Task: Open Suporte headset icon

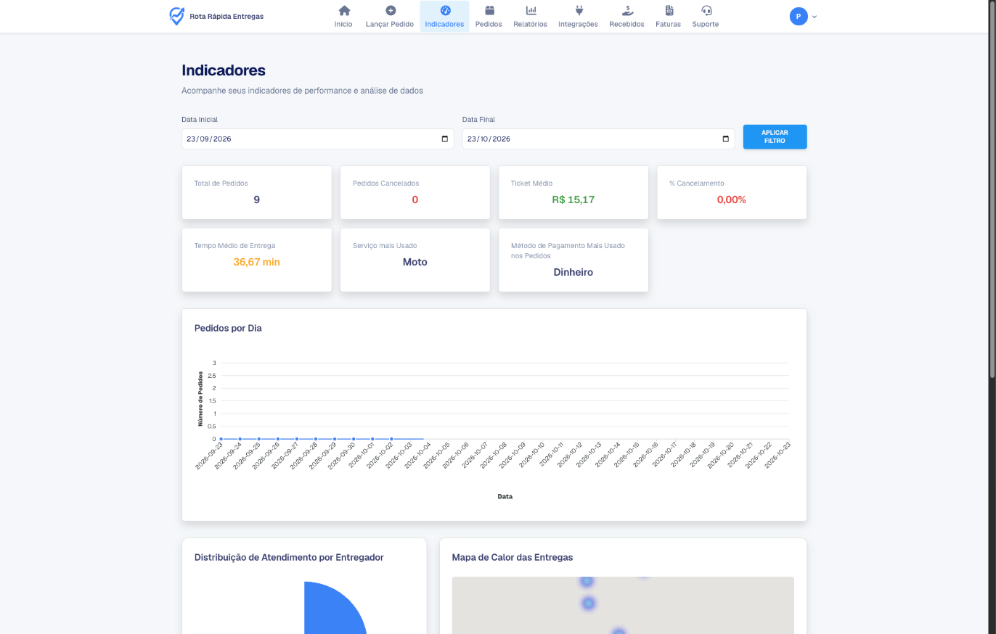Action: 706,11
